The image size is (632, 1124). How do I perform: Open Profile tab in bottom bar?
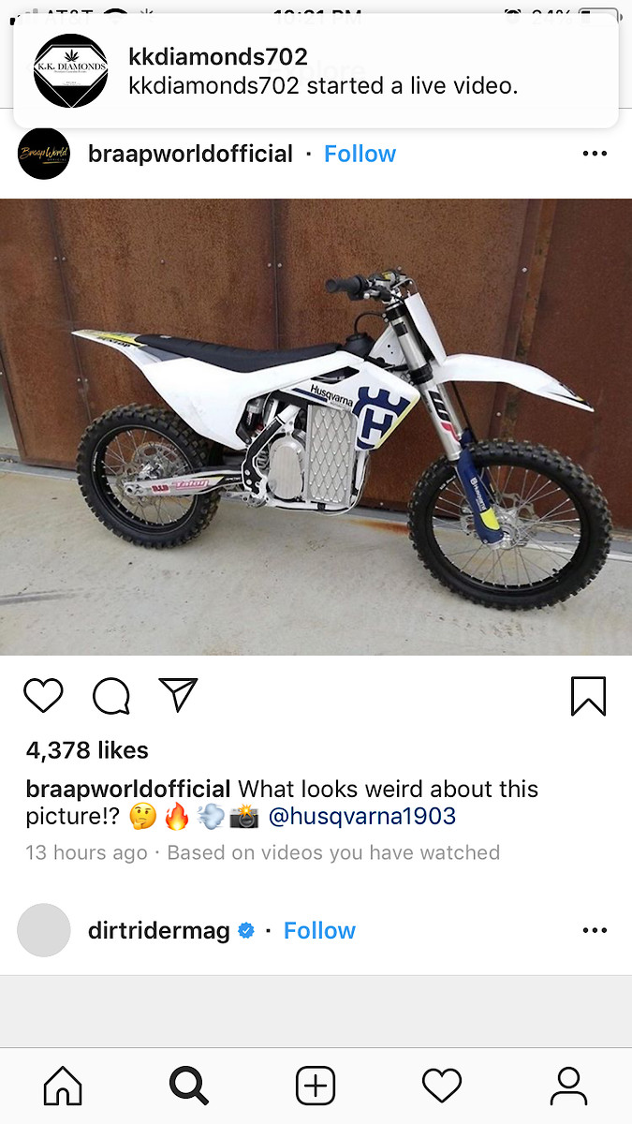(x=568, y=1086)
